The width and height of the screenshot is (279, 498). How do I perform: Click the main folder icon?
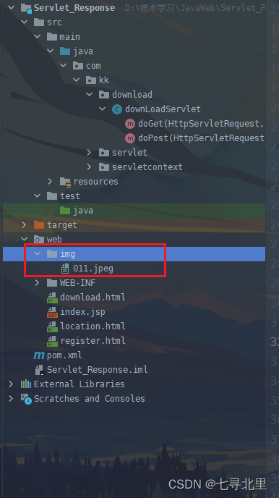(x=52, y=36)
